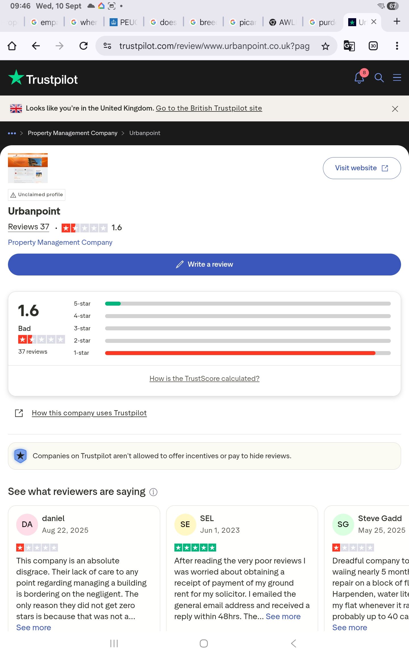Bookmark page with star icon

coord(325,46)
